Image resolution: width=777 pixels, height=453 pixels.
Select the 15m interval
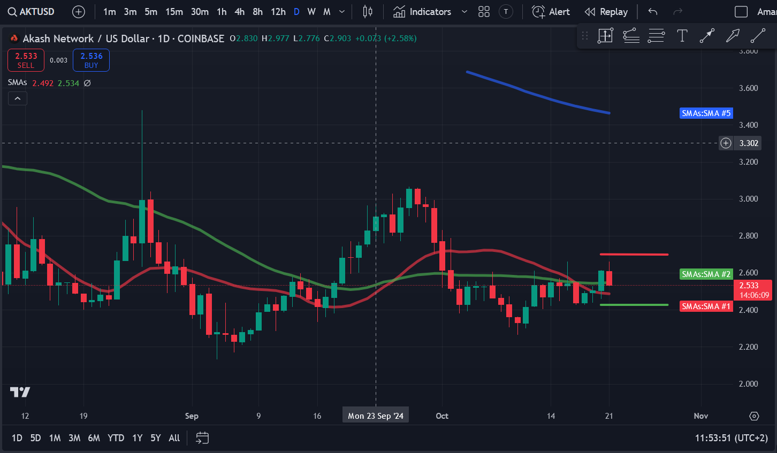174,12
